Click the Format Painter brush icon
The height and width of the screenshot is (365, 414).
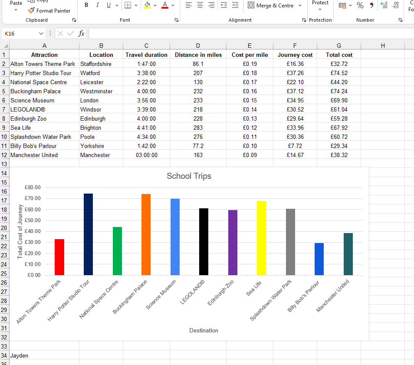click(x=31, y=10)
